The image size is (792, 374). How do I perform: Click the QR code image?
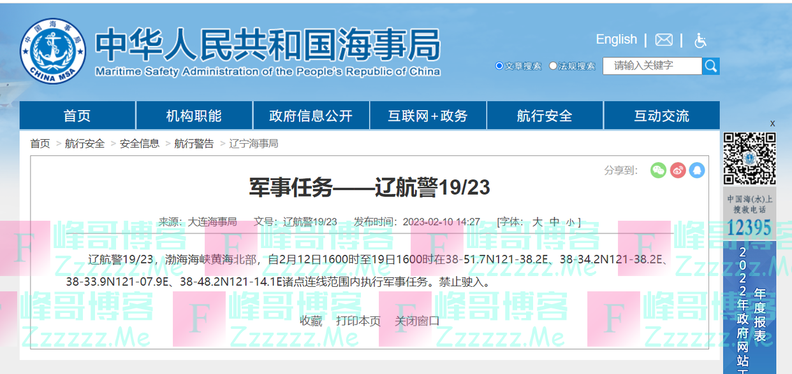coord(749,158)
